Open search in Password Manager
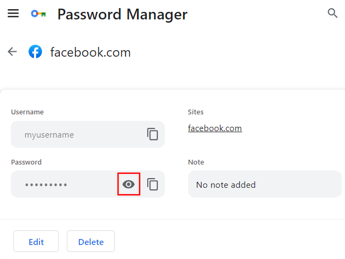The width and height of the screenshot is (345, 259). click(x=333, y=13)
